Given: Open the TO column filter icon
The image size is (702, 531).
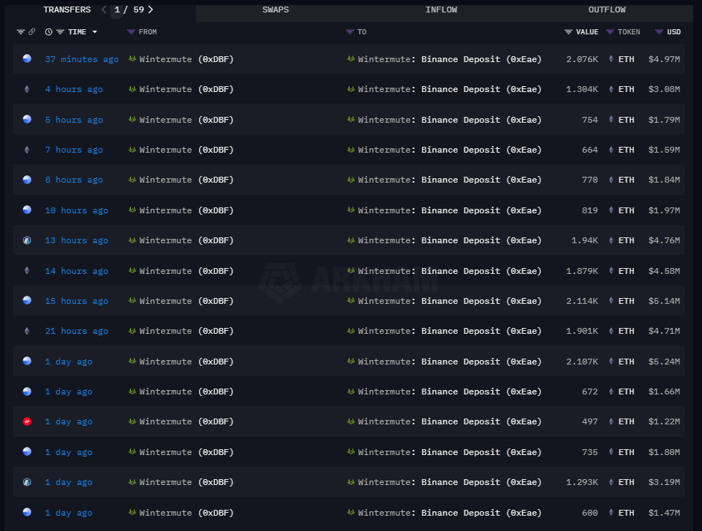Looking at the screenshot, I should 350,31.
